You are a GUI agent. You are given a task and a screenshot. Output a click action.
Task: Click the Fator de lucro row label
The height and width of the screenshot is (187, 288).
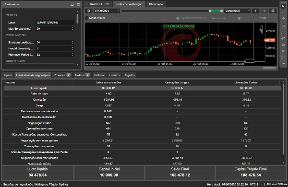click(39, 93)
